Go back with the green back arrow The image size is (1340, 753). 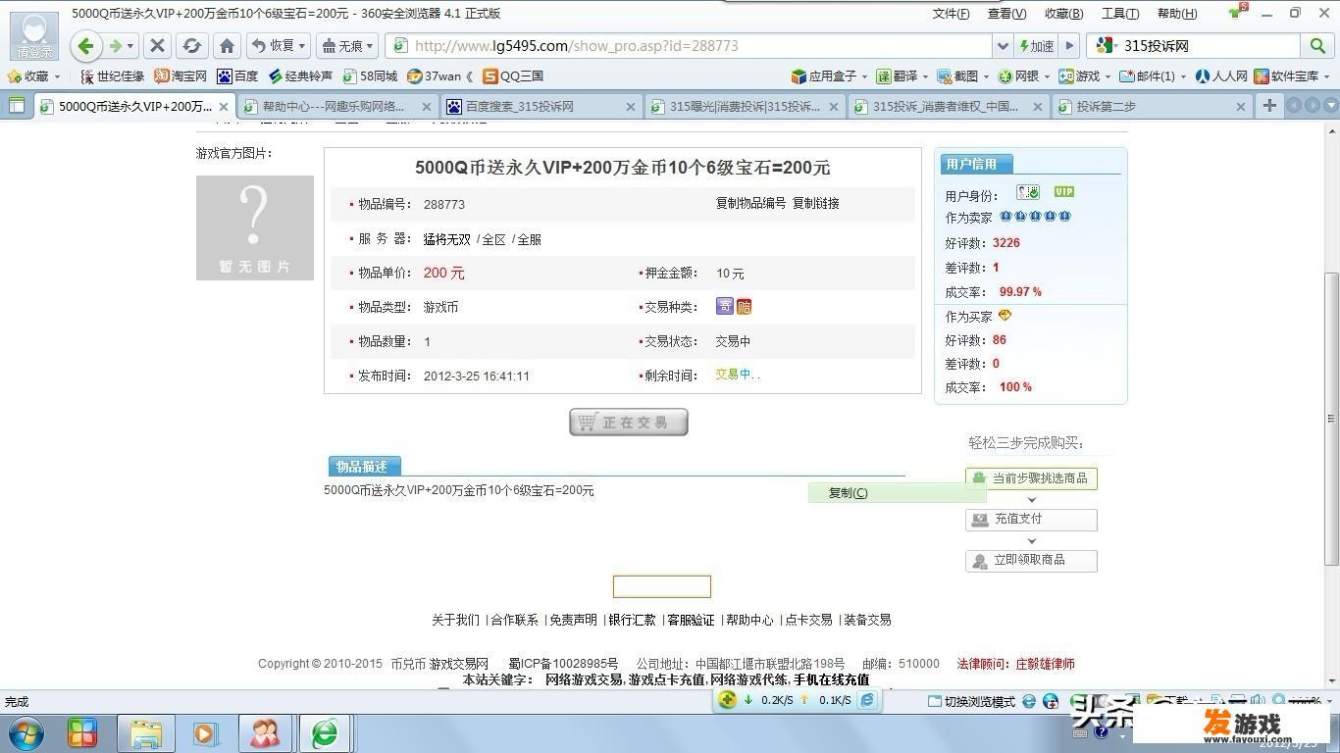coord(85,45)
